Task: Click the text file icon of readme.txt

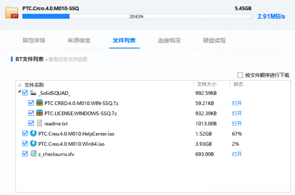Action: [39, 123]
